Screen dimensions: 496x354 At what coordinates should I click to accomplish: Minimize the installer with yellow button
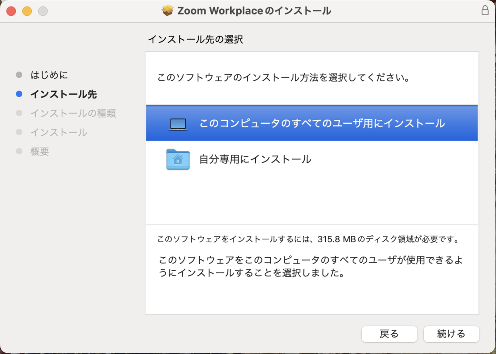point(27,11)
